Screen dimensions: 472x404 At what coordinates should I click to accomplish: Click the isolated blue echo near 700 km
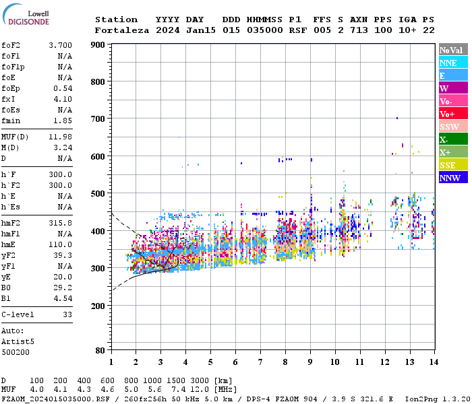tap(397, 118)
